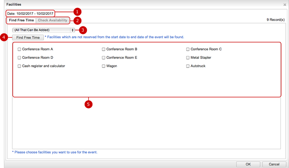
Task: Check the Metal Stapler facility box
Action: (188, 58)
